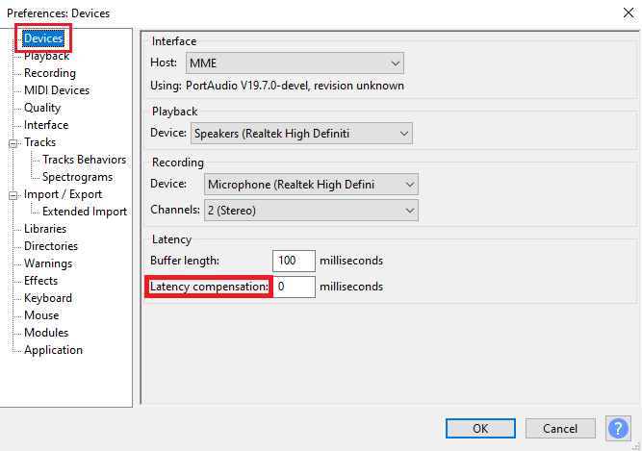Collapse the Import / Export tree node
This screenshot has width=642, height=451.
click(13, 195)
